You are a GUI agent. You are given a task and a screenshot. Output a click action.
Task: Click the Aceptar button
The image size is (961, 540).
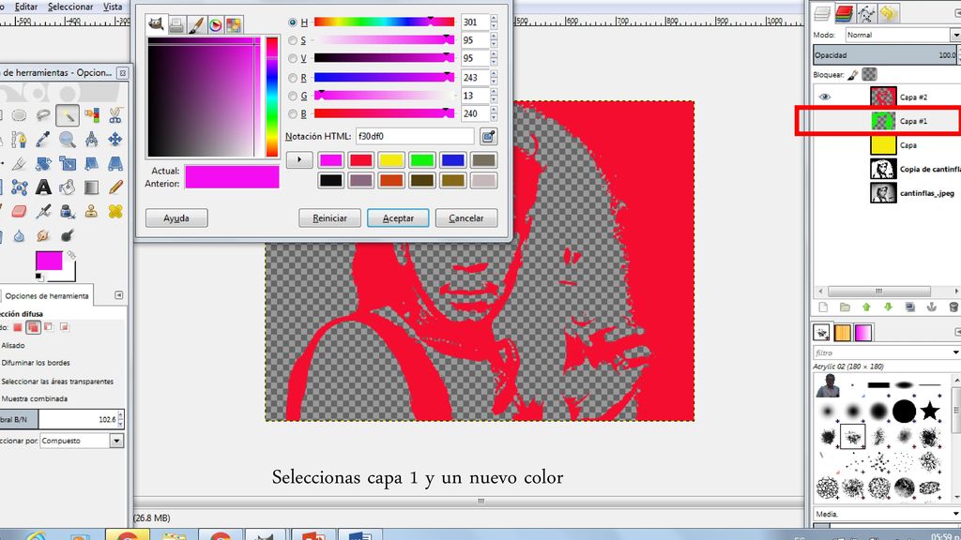click(398, 217)
